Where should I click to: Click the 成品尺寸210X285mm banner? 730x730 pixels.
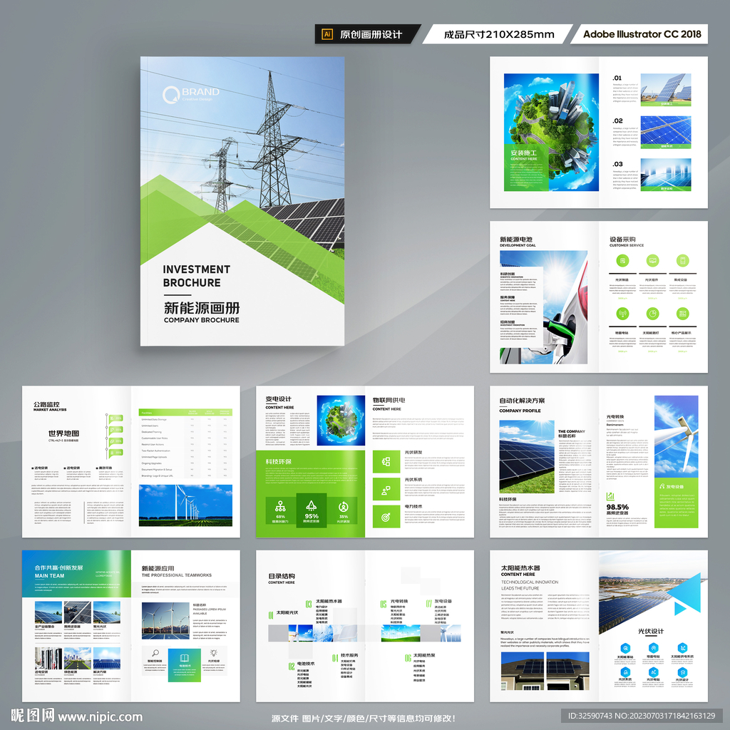pyautogui.click(x=498, y=34)
